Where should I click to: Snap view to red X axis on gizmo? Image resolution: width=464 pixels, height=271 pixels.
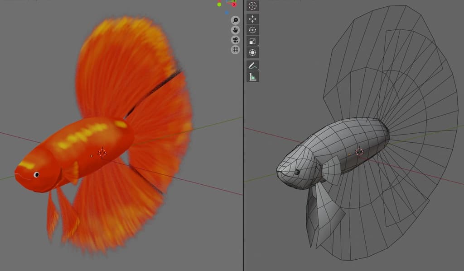(234, 5)
